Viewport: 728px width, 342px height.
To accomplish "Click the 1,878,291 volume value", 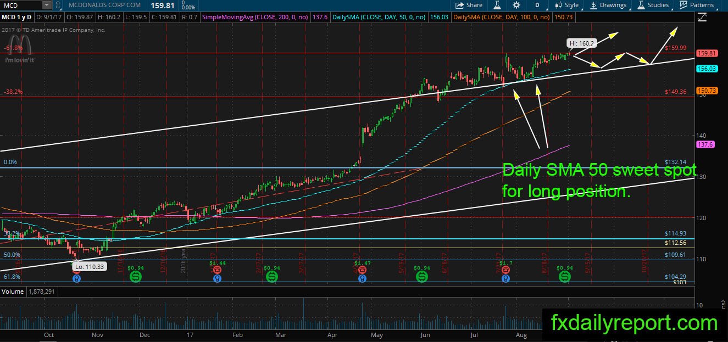I will 41,291.
